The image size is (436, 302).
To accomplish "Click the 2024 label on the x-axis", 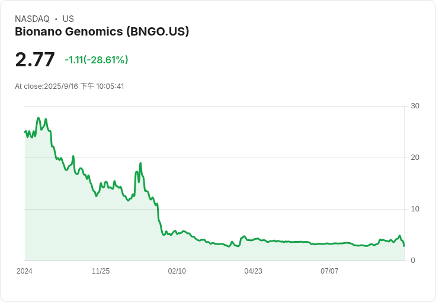I will (x=24, y=271).
